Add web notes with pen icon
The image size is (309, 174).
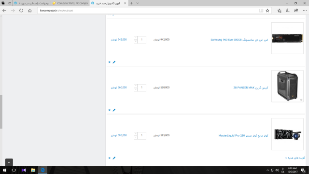click(288, 11)
